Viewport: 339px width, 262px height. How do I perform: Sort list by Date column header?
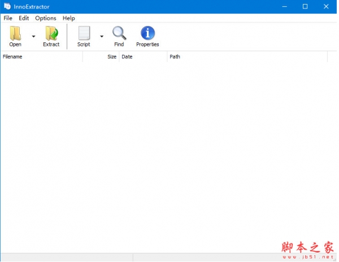[142, 57]
